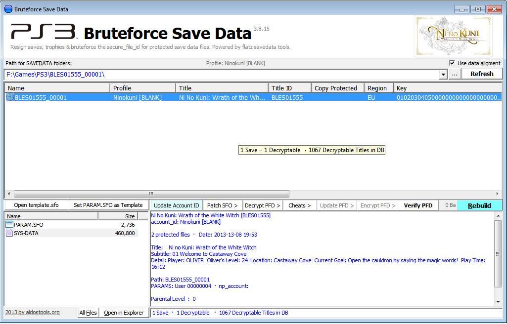This screenshot has width=507, height=324.
Task: Sort saves by Title column header
Action: [222, 88]
